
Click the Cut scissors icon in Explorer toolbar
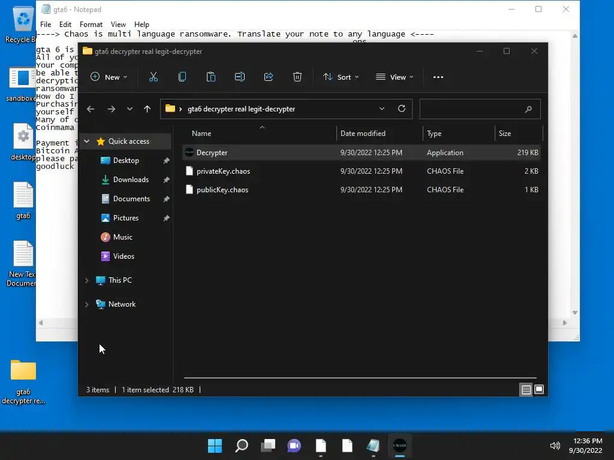(153, 77)
